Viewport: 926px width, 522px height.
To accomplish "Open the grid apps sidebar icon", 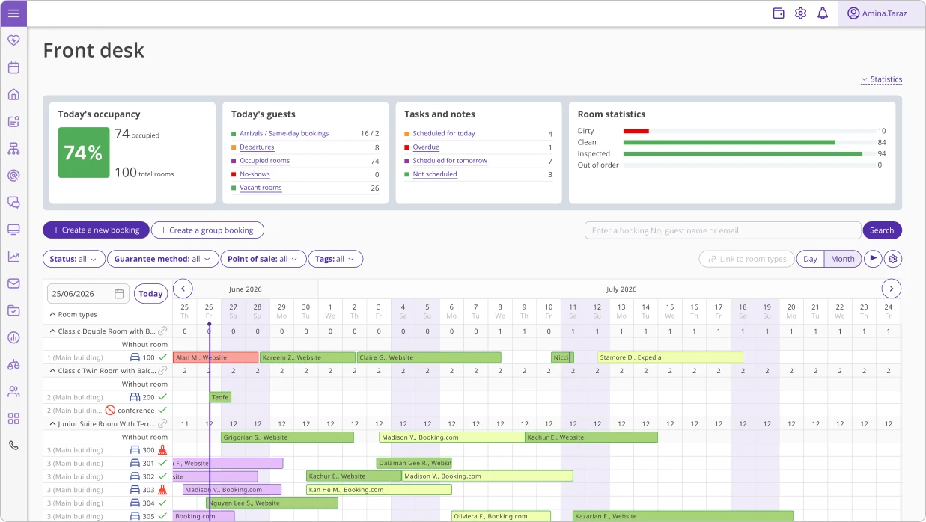I will click(x=13, y=418).
